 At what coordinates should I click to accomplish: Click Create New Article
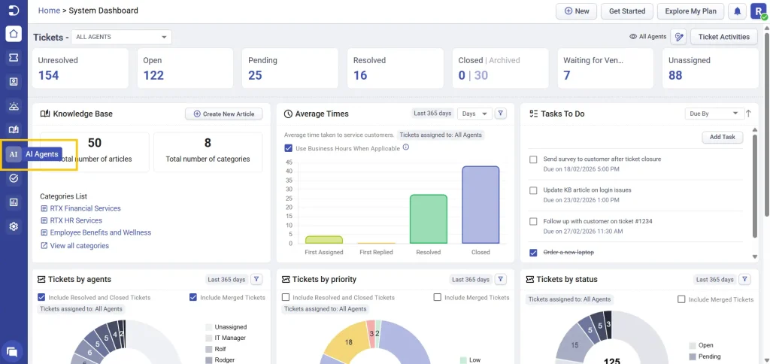(224, 114)
